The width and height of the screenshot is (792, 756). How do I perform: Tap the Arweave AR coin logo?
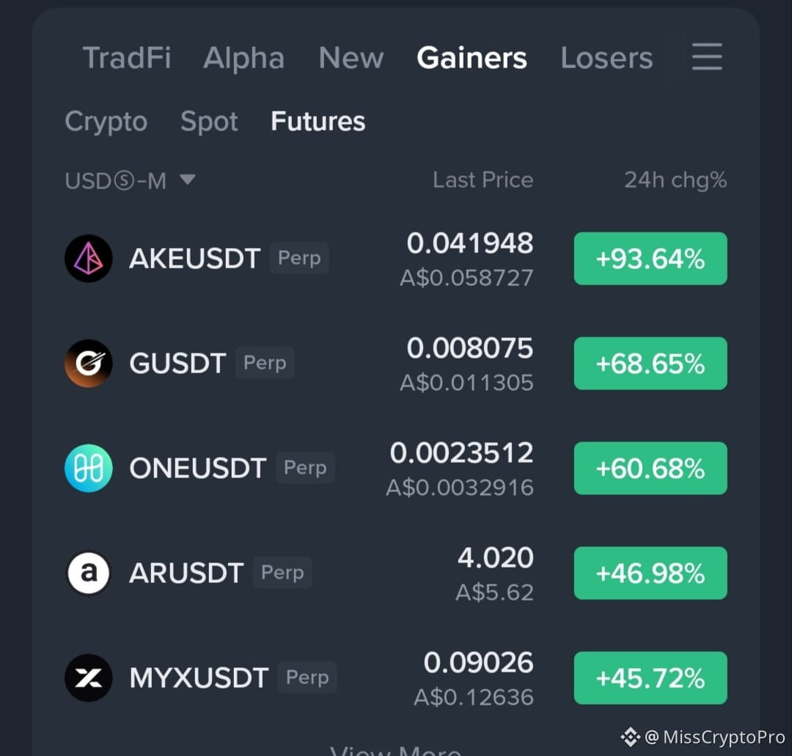click(x=89, y=573)
